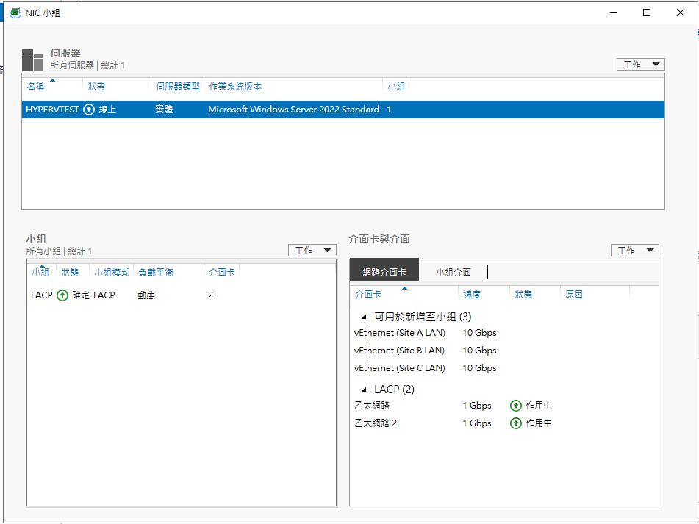The image size is (699, 524).
Task: Close the NIC 小組 window
Action: [681, 12]
